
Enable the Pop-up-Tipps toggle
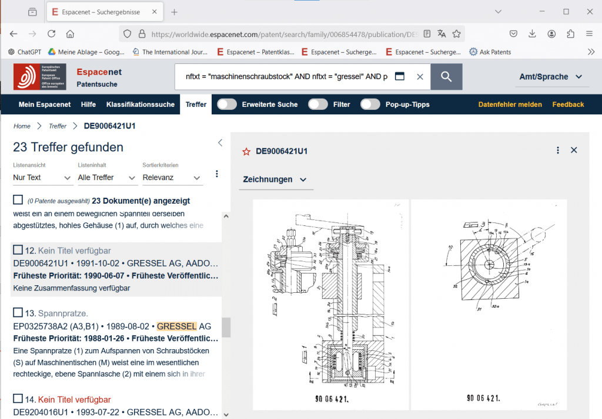click(x=370, y=104)
